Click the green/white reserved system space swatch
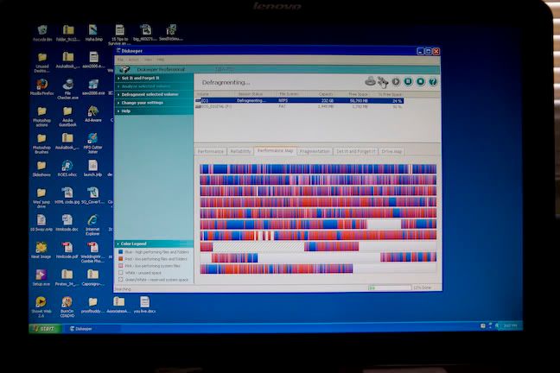560x373 pixels. click(120, 280)
